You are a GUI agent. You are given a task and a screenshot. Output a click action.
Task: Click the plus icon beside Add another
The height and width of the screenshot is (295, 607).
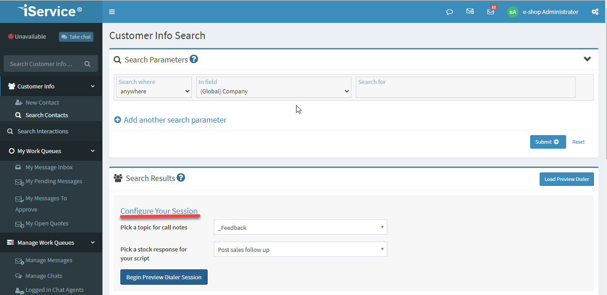(x=118, y=120)
